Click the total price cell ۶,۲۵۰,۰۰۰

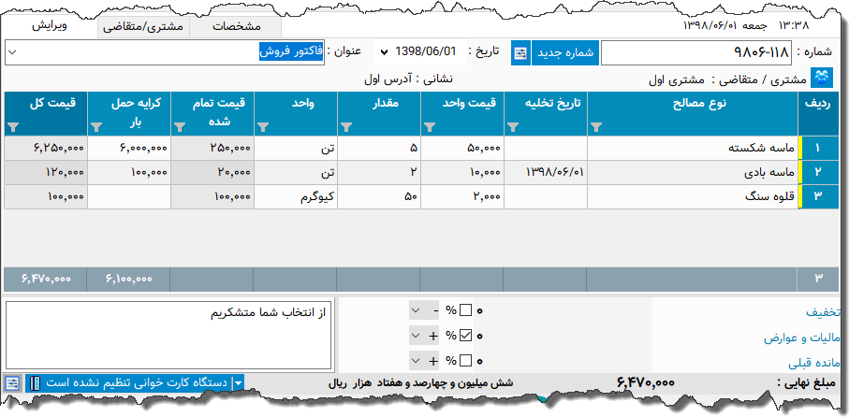tap(46, 149)
